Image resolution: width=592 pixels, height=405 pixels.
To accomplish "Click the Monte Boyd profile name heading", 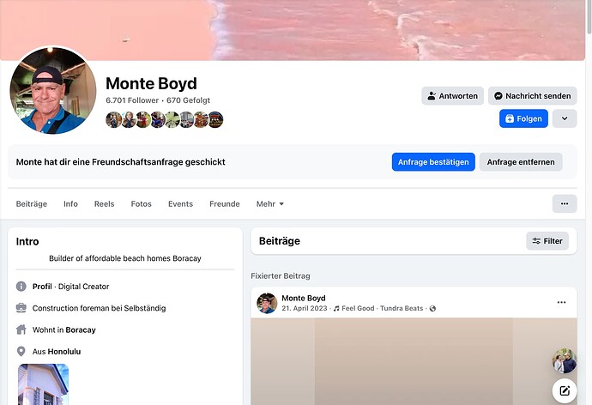I will click(151, 83).
